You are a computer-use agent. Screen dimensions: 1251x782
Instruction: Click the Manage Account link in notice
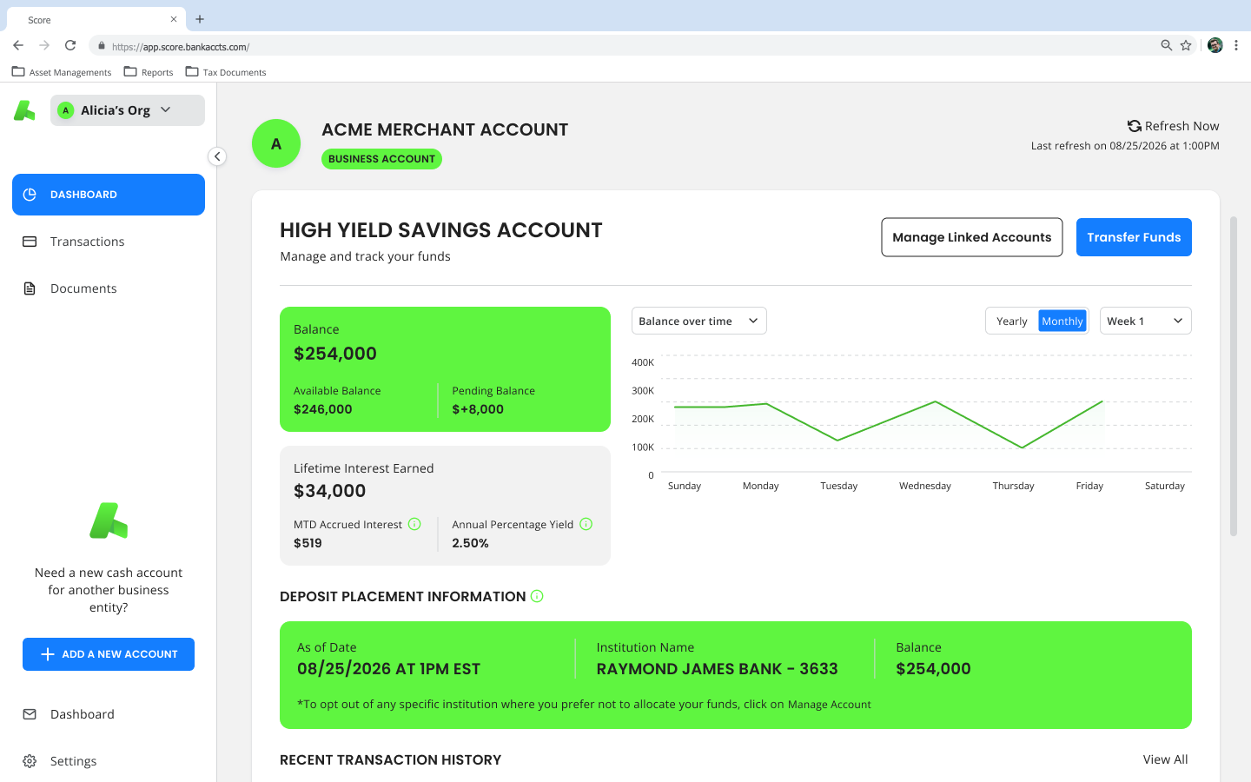point(829,705)
